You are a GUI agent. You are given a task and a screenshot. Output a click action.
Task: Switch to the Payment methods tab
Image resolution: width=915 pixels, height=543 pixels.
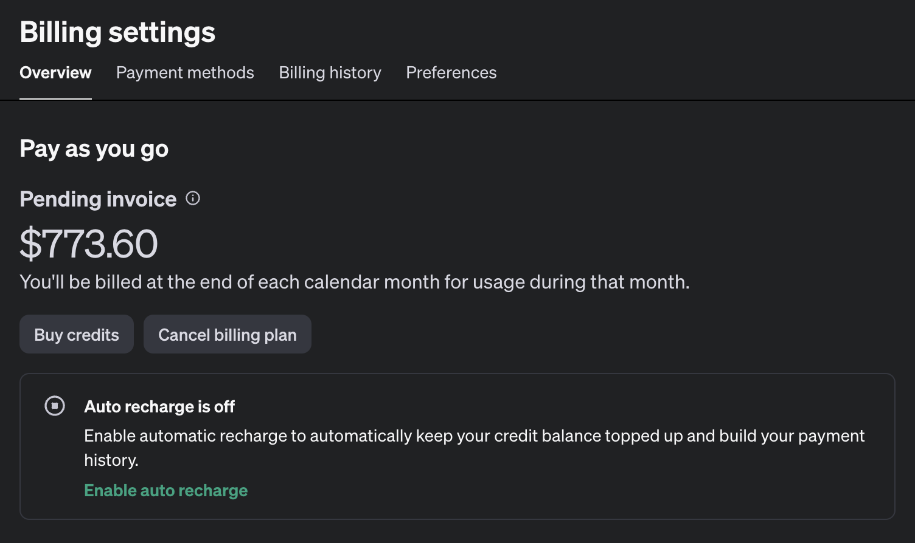(x=185, y=73)
